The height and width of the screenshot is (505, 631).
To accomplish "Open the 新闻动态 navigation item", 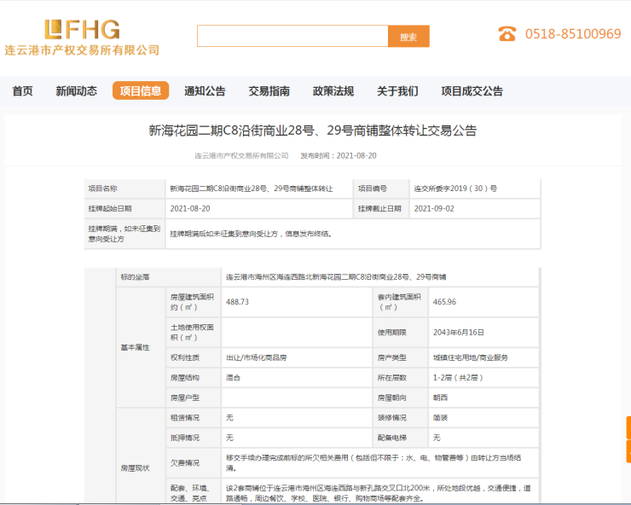I will (x=76, y=91).
